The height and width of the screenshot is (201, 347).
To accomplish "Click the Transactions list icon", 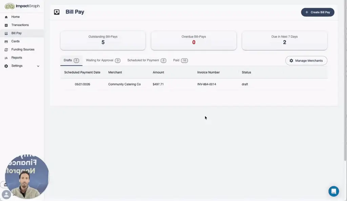I will 6,25.
